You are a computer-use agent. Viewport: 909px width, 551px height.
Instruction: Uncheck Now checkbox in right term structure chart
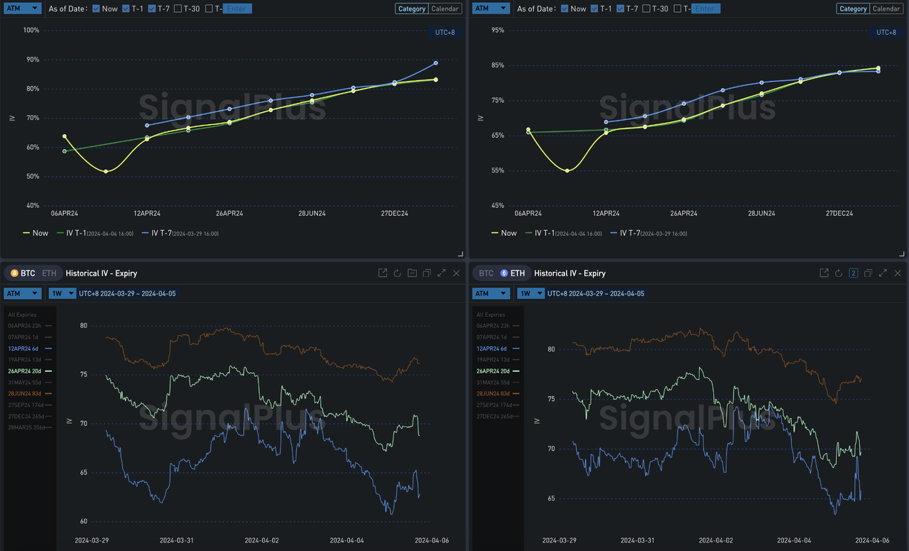coord(565,9)
